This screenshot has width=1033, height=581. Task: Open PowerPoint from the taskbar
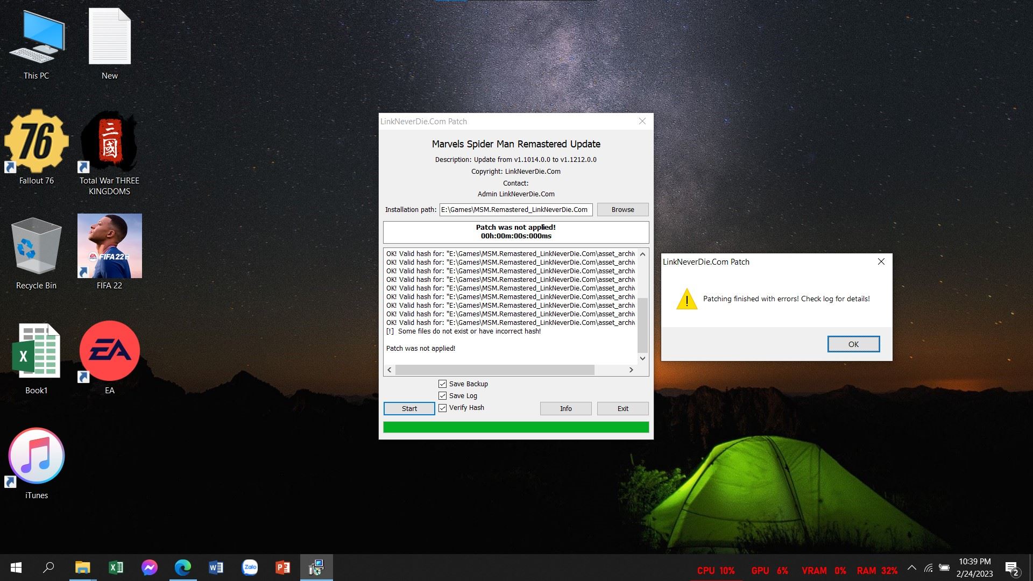point(283,568)
